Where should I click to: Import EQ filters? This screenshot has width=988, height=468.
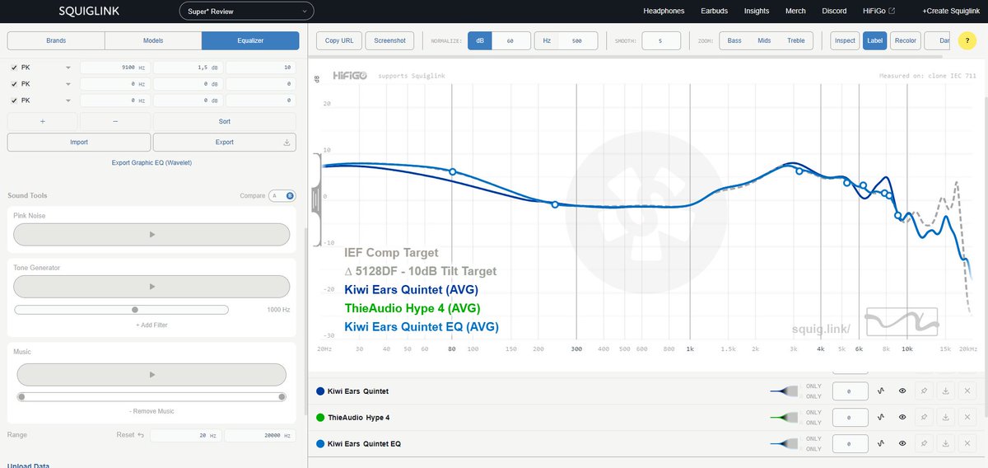click(79, 143)
